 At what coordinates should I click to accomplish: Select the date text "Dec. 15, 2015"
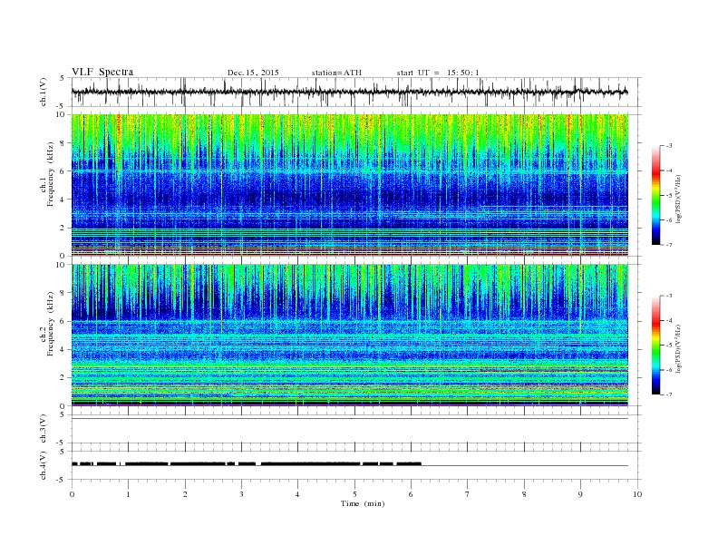[253, 73]
